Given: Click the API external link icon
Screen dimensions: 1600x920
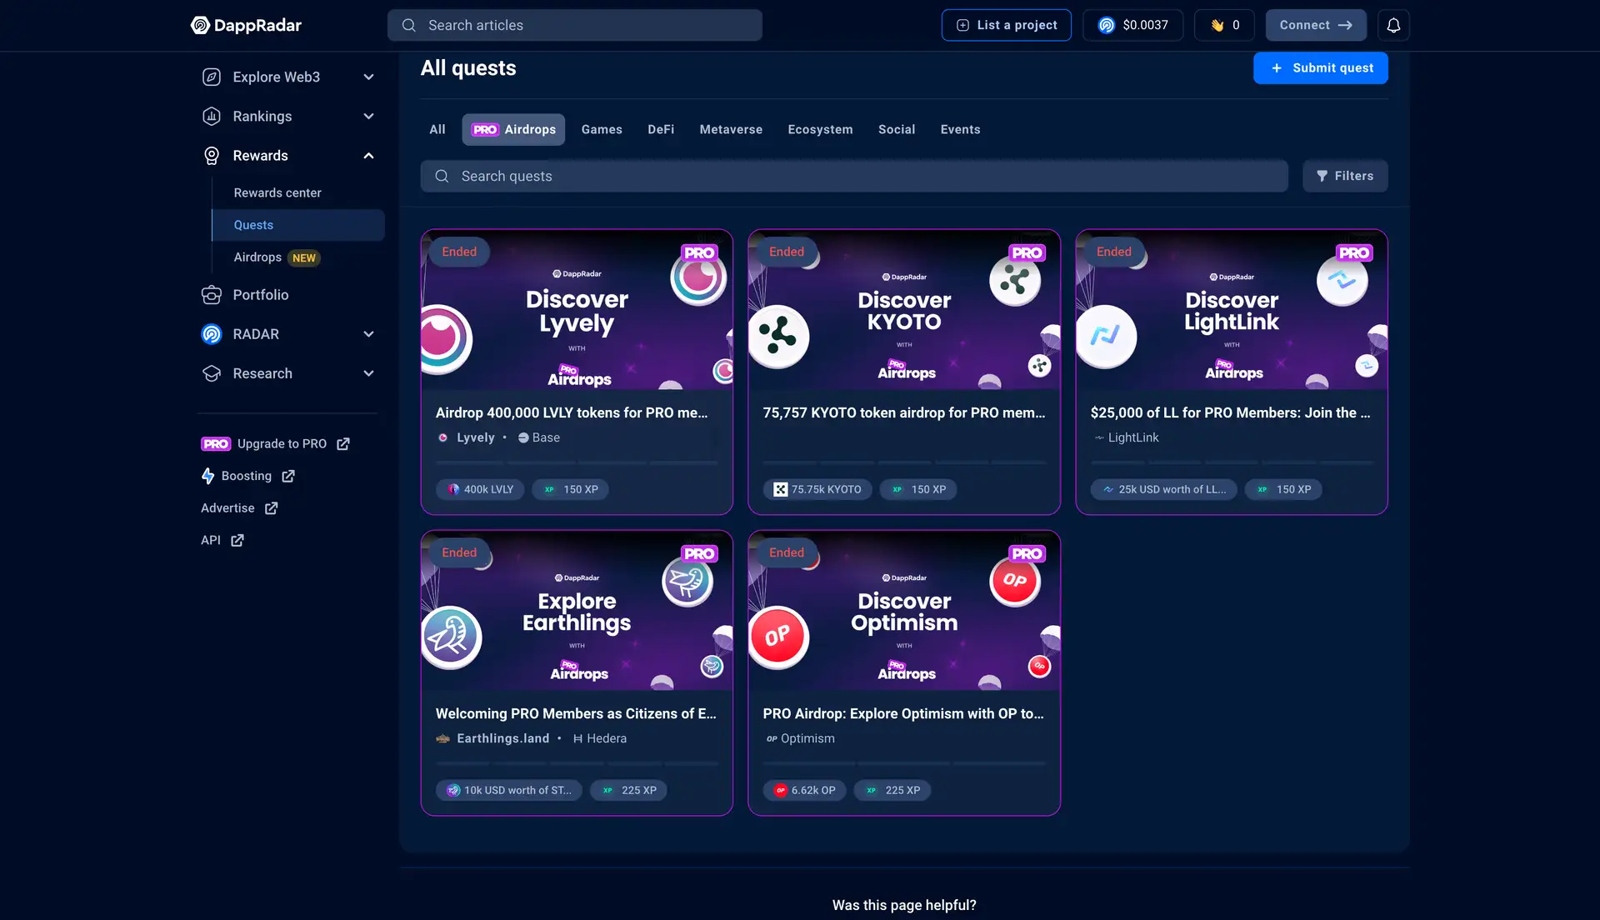Looking at the screenshot, I should 237,540.
